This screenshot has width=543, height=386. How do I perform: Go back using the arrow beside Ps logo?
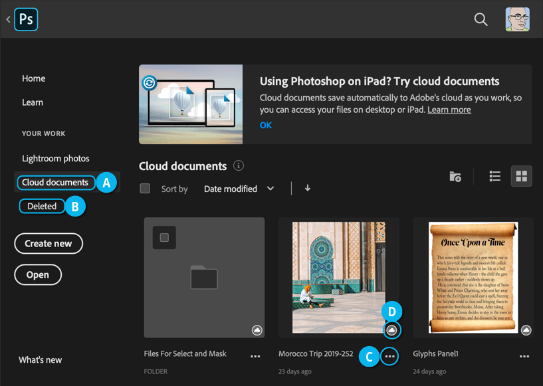[x=9, y=19]
